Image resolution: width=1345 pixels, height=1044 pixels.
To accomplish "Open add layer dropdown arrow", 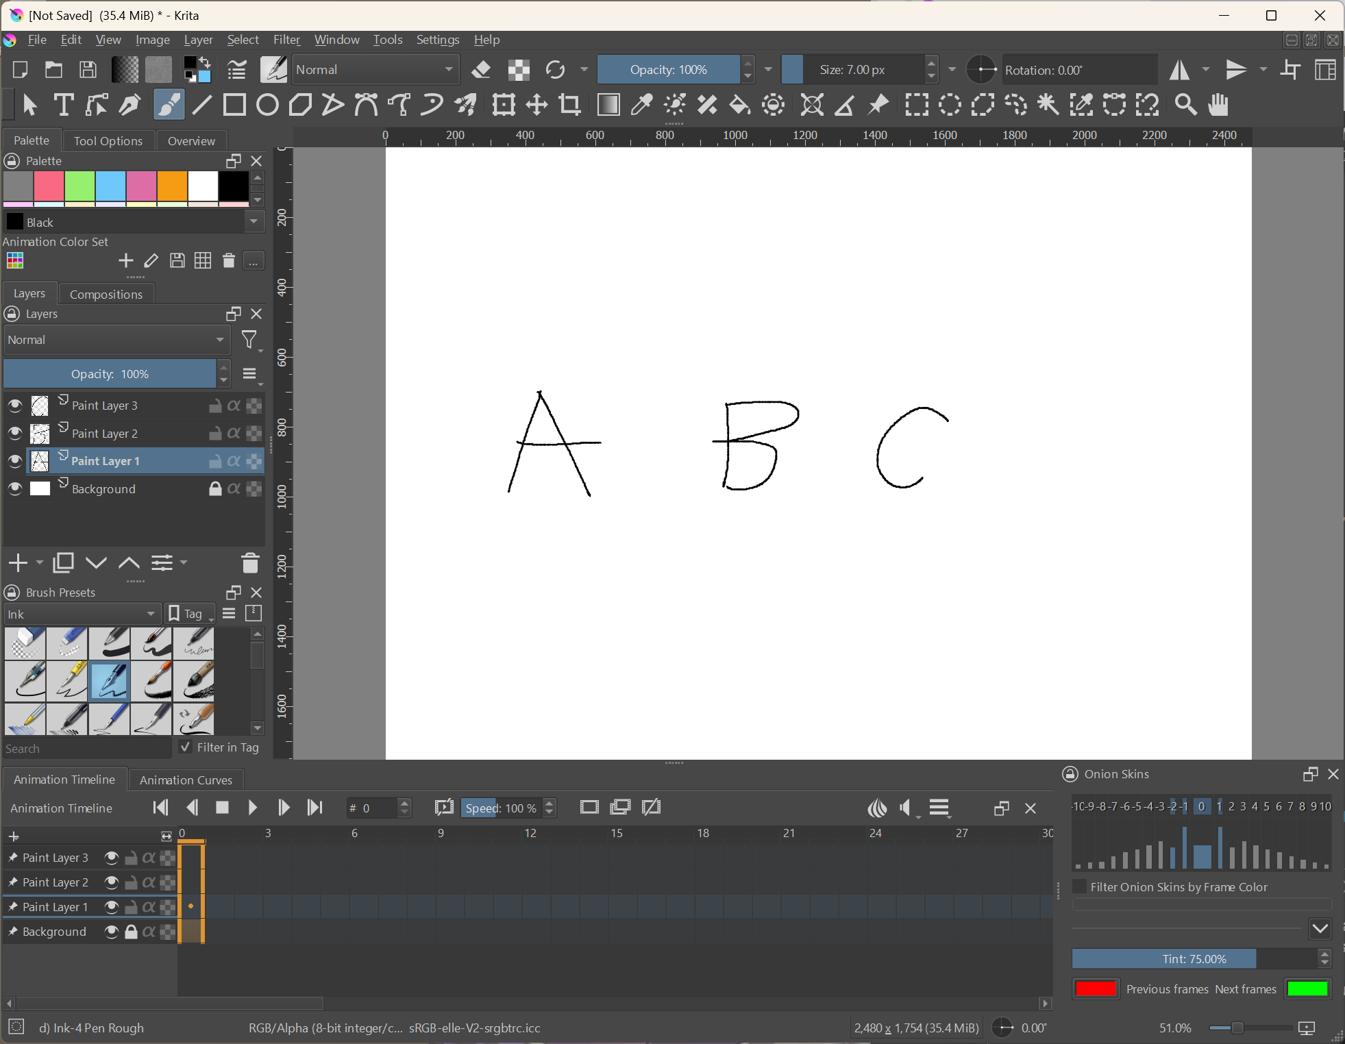I will [40, 563].
